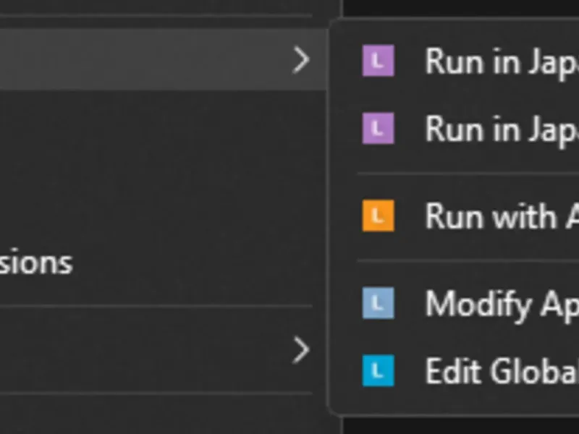
Task: Select the second "Run in Japa…" submenu entry
Action: click(x=499, y=129)
